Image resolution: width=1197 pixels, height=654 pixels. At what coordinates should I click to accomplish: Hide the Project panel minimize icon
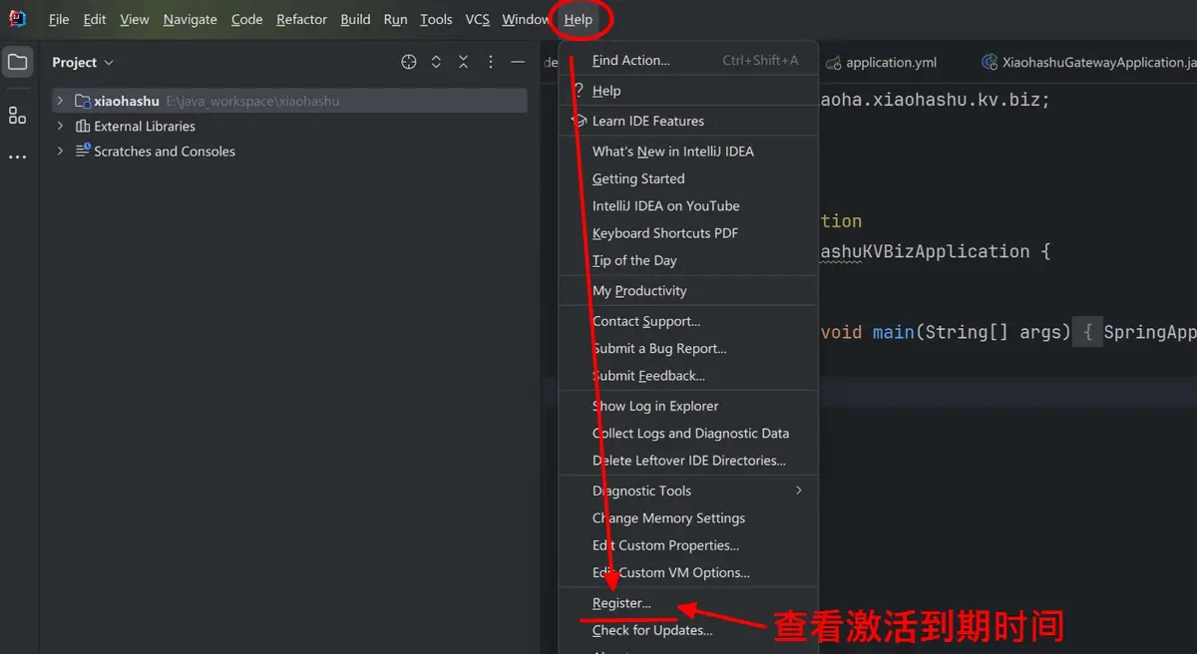click(518, 62)
